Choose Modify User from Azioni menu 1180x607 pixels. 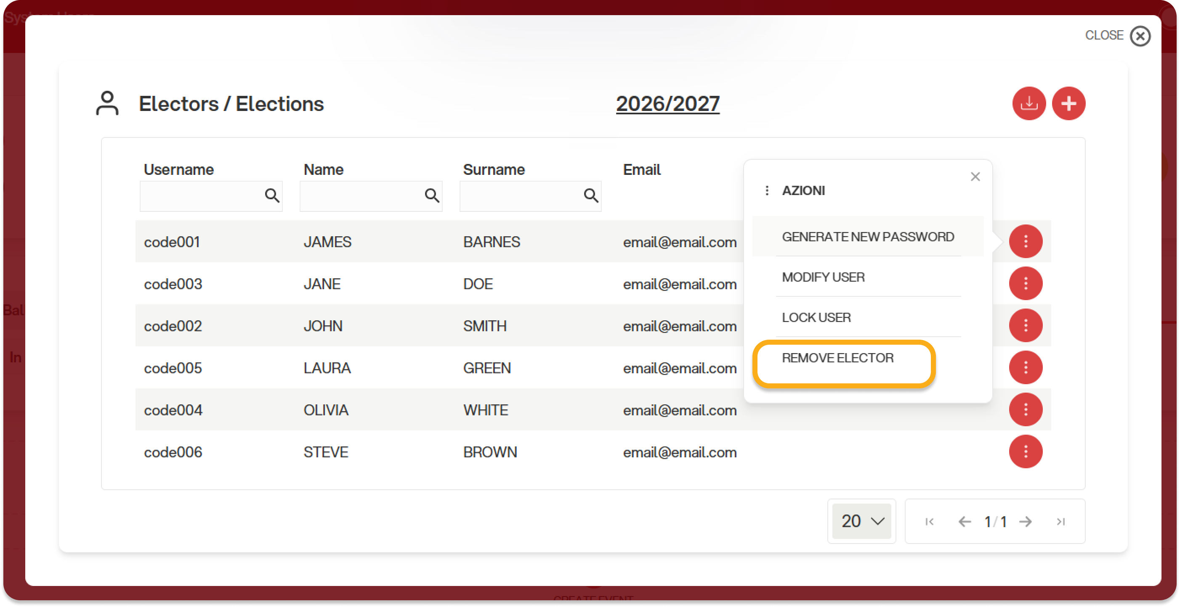[x=823, y=277]
